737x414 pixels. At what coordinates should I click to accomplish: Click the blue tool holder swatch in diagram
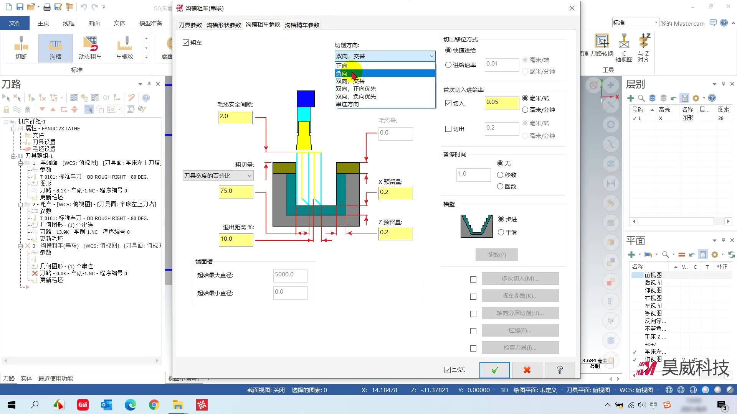point(306,99)
